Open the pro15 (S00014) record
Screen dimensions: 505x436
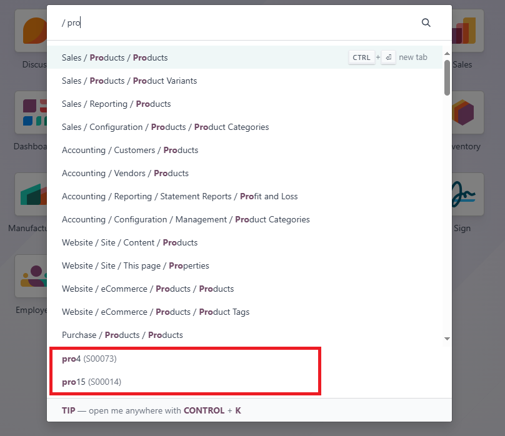click(x=91, y=381)
